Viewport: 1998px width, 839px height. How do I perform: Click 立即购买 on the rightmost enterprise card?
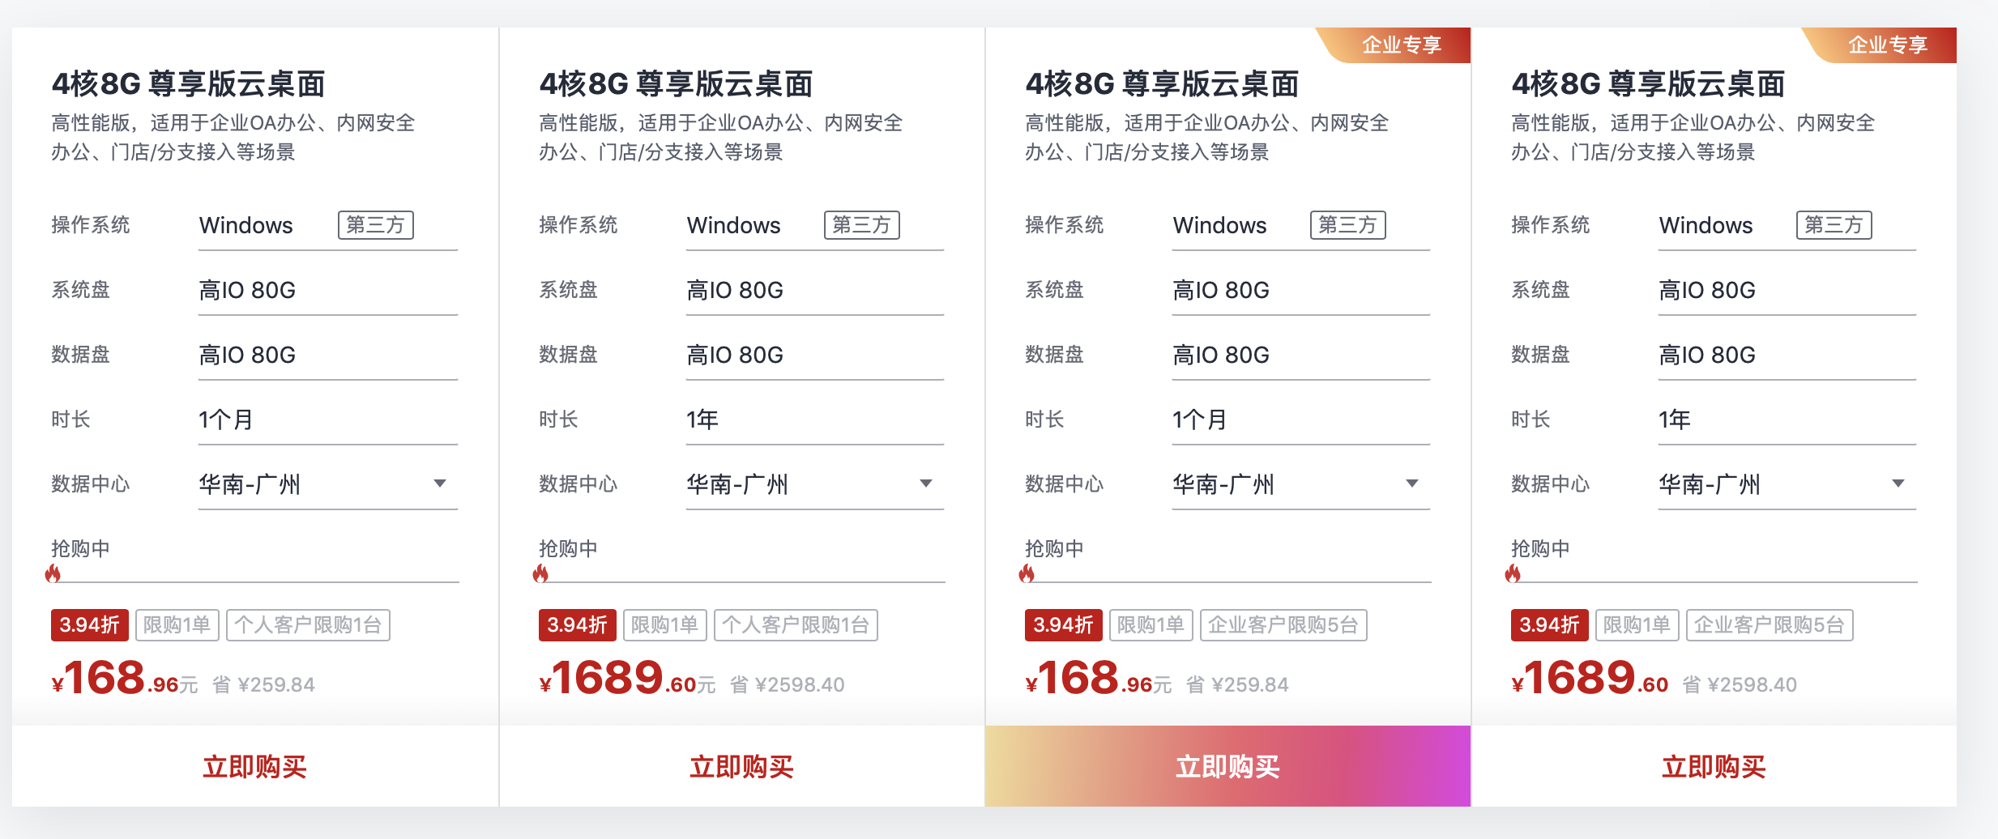coord(1714,767)
